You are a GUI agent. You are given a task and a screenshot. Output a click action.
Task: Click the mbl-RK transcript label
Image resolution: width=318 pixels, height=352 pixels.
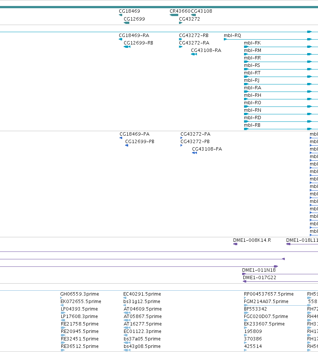click(x=253, y=43)
